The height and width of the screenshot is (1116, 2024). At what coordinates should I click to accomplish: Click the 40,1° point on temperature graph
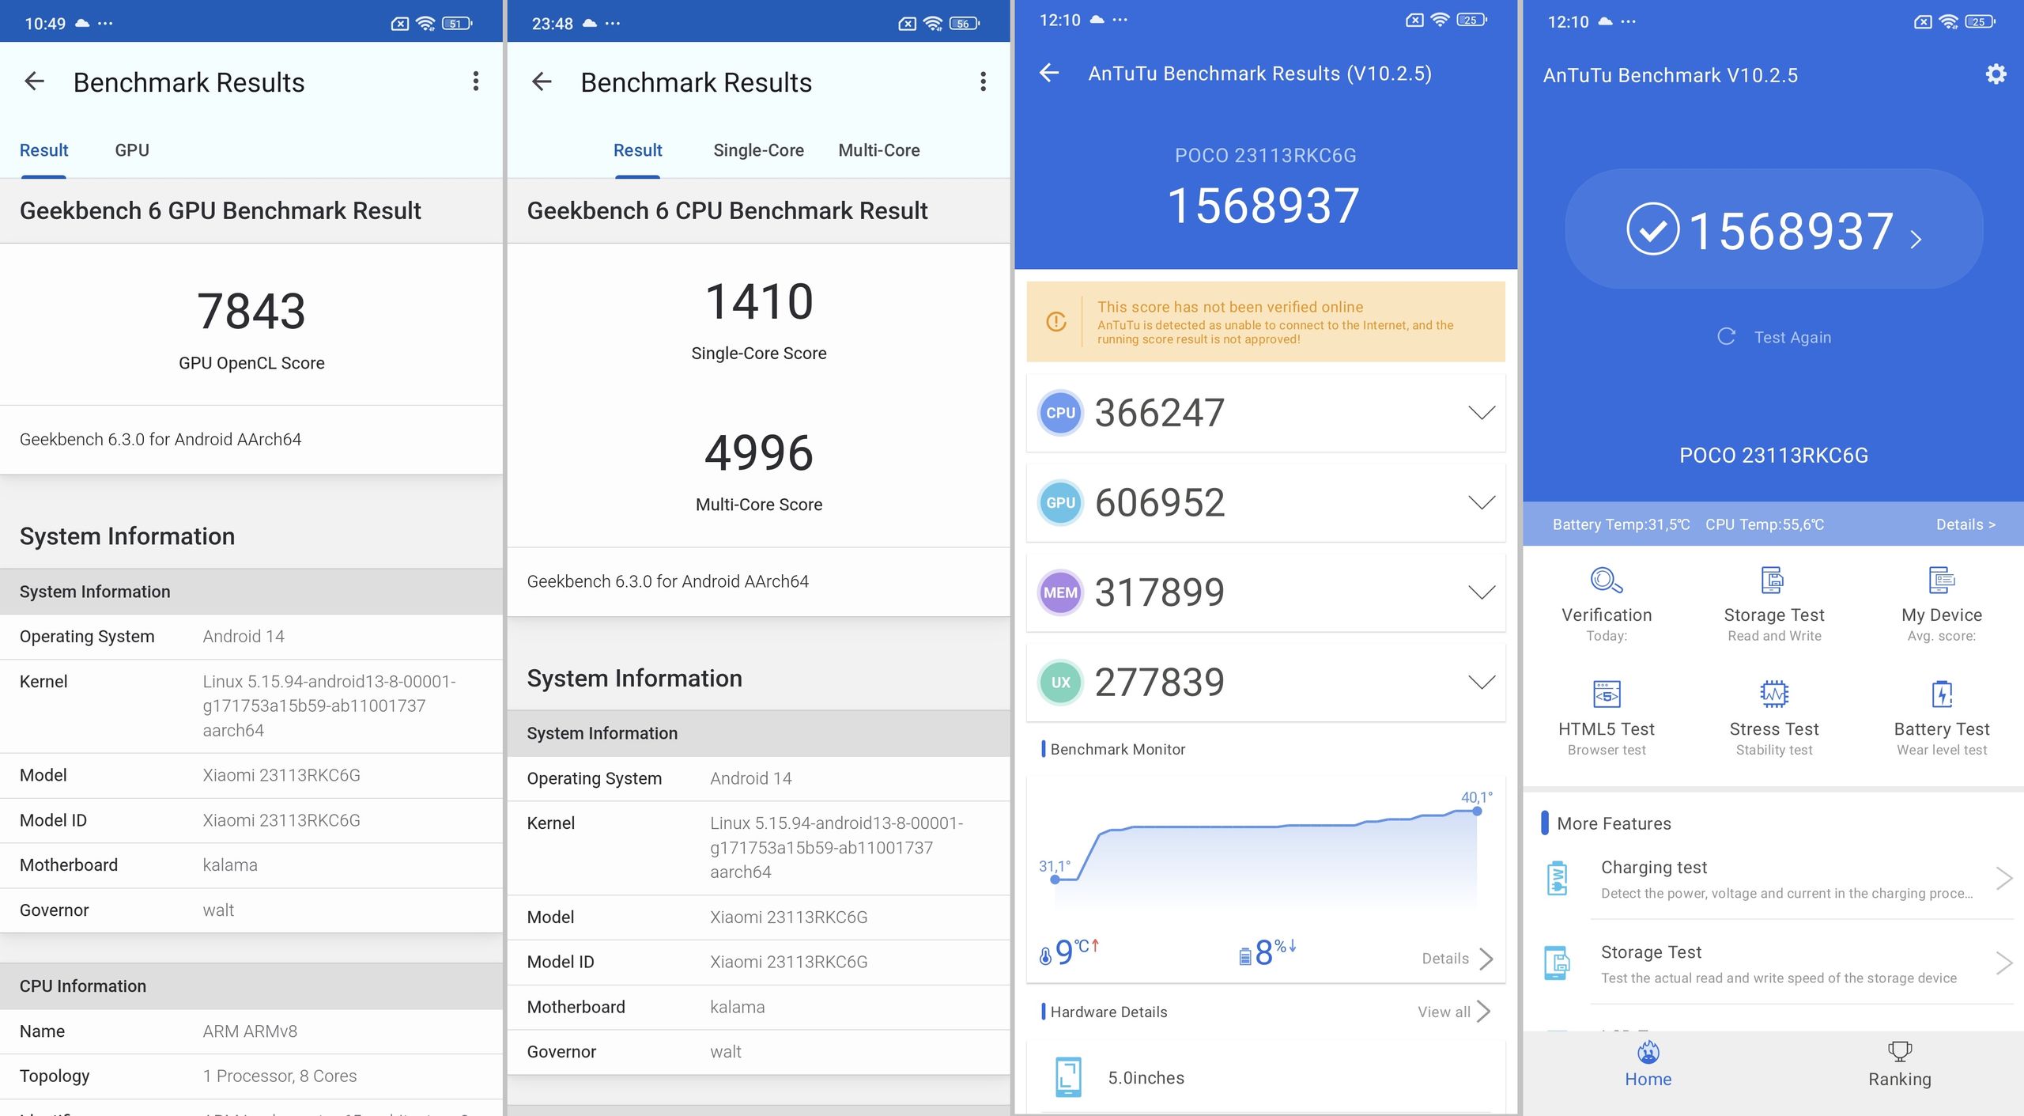click(1477, 811)
